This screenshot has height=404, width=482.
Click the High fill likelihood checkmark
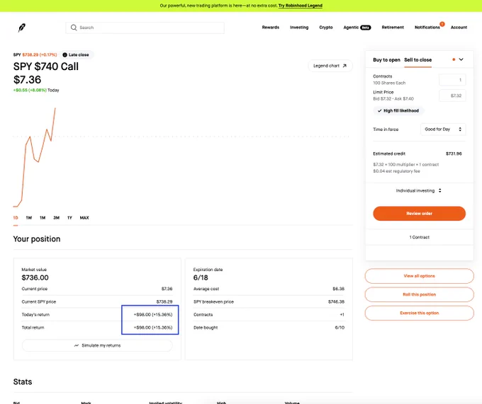pyautogui.click(x=380, y=111)
